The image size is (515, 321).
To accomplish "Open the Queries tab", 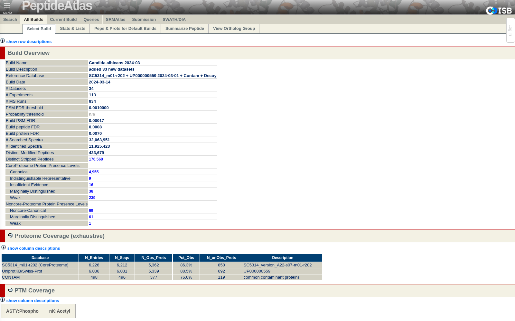I will 91,20.
